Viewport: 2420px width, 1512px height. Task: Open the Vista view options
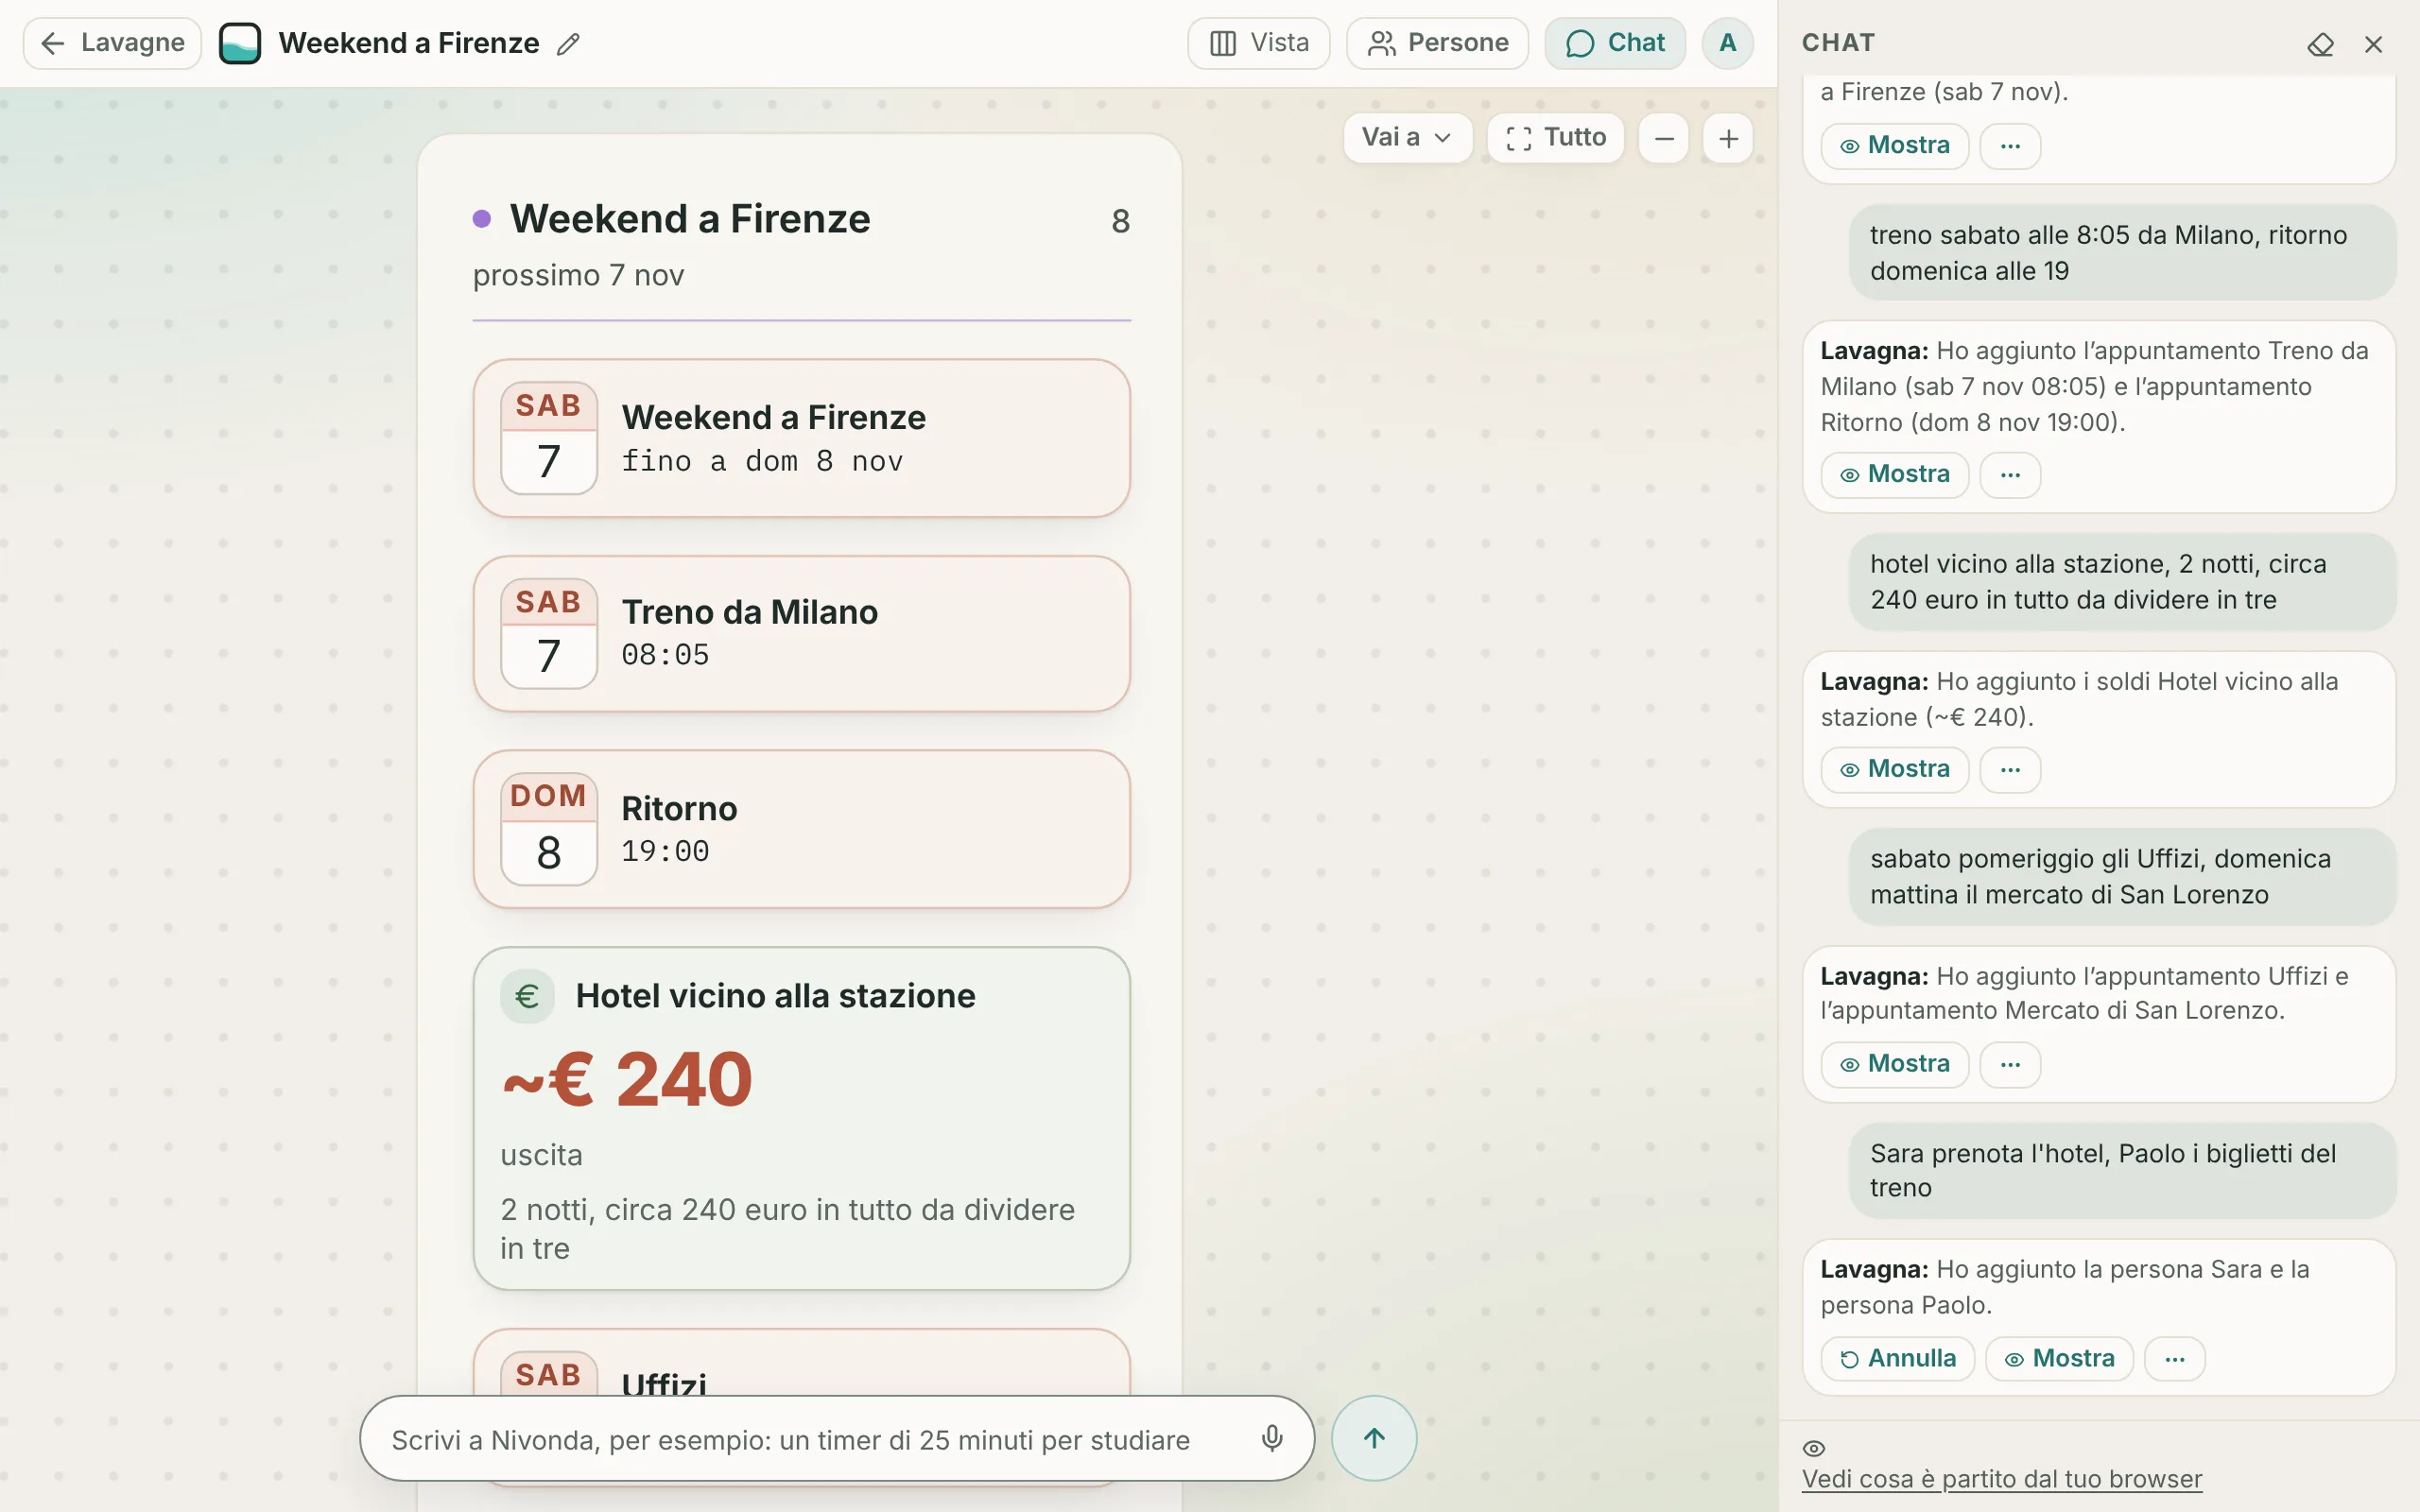[1258, 43]
